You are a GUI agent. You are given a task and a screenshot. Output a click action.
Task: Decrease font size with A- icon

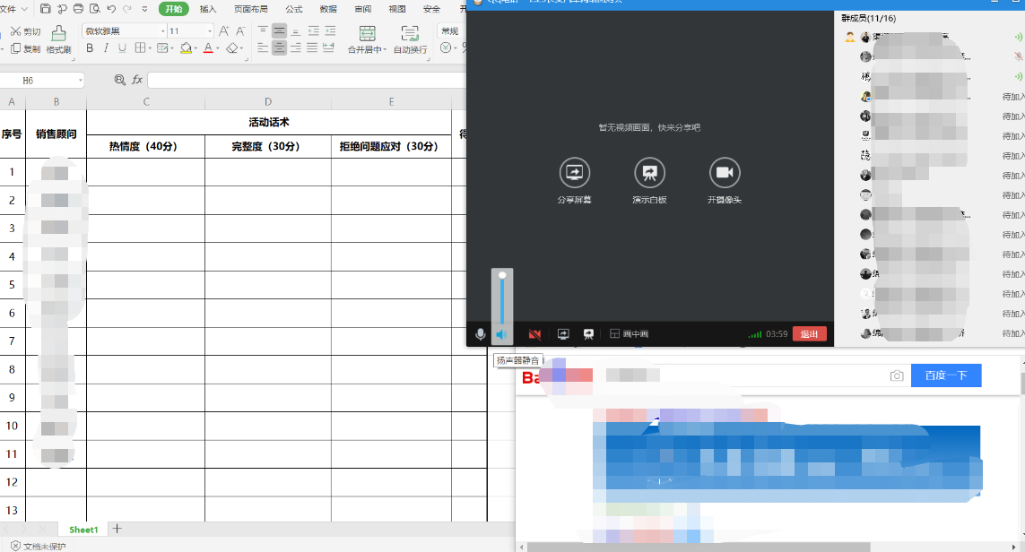pyautogui.click(x=240, y=30)
